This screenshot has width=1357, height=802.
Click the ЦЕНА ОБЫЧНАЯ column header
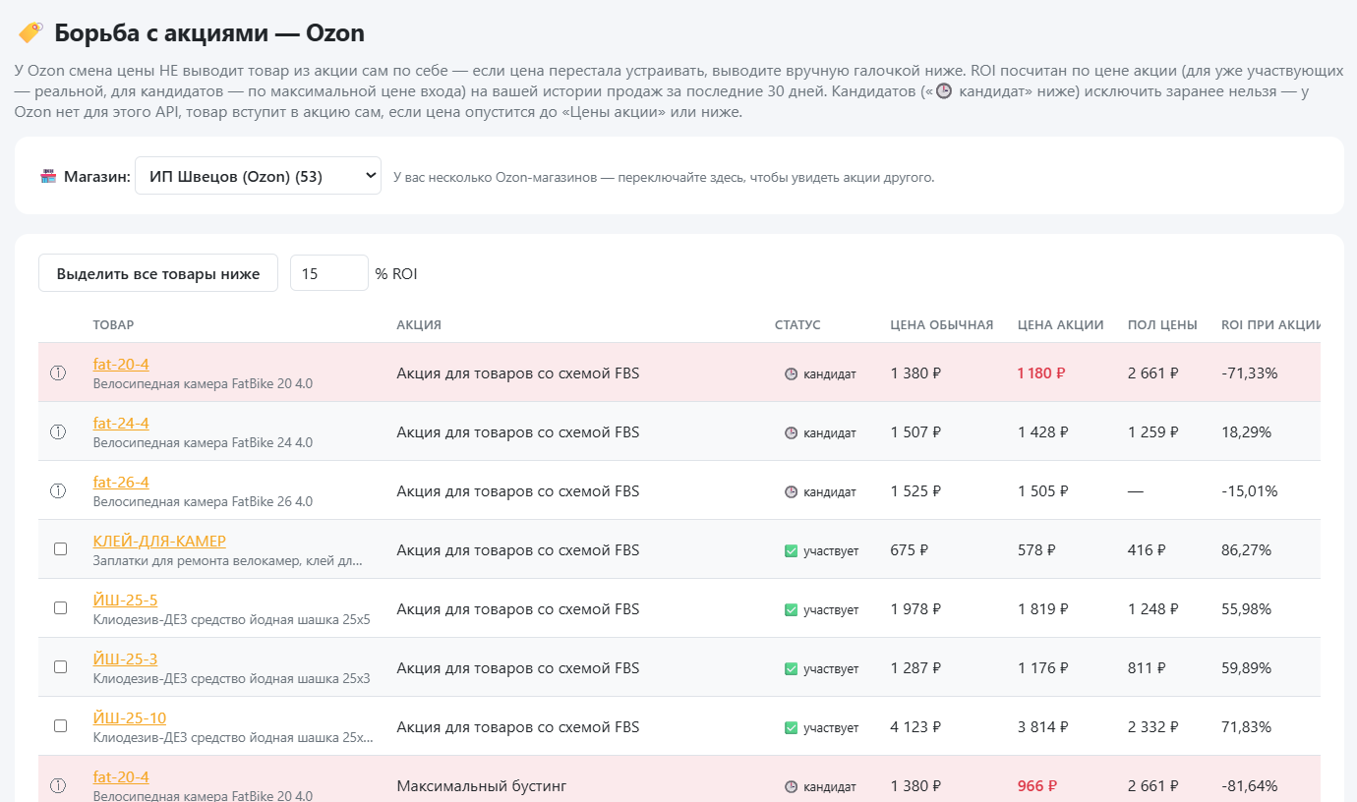[942, 325]
